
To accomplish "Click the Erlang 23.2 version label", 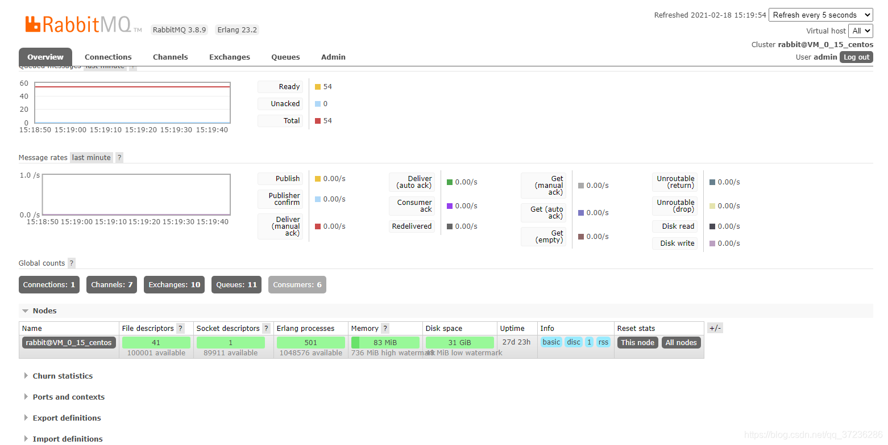I will (x=237, y=30).
